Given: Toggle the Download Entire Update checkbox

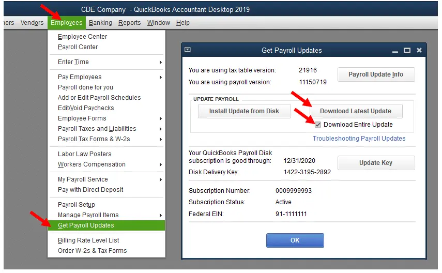Looking at the screenshot, I should [x=318, y=125].
